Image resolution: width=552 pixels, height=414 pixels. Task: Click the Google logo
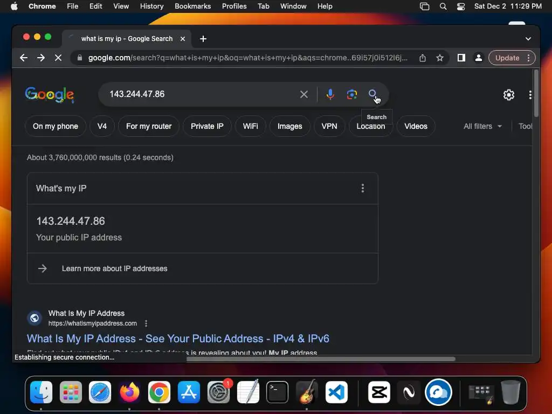coord(49,94)
